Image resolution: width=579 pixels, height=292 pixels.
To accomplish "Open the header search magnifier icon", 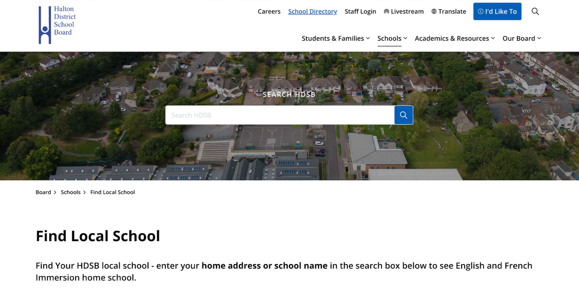I will click(535, 12).
